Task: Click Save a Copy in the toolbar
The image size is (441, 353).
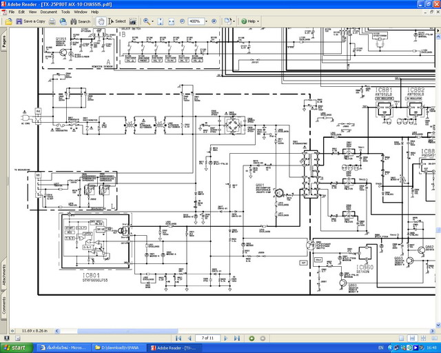Action: point(30,21)
